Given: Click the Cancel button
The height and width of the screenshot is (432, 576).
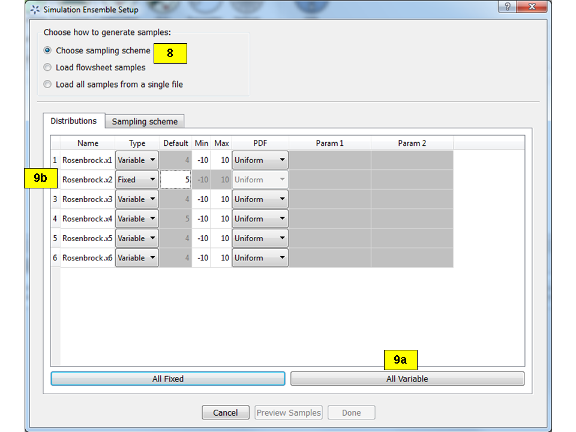Looking at the screenshot, I should (x=225, y=412).
